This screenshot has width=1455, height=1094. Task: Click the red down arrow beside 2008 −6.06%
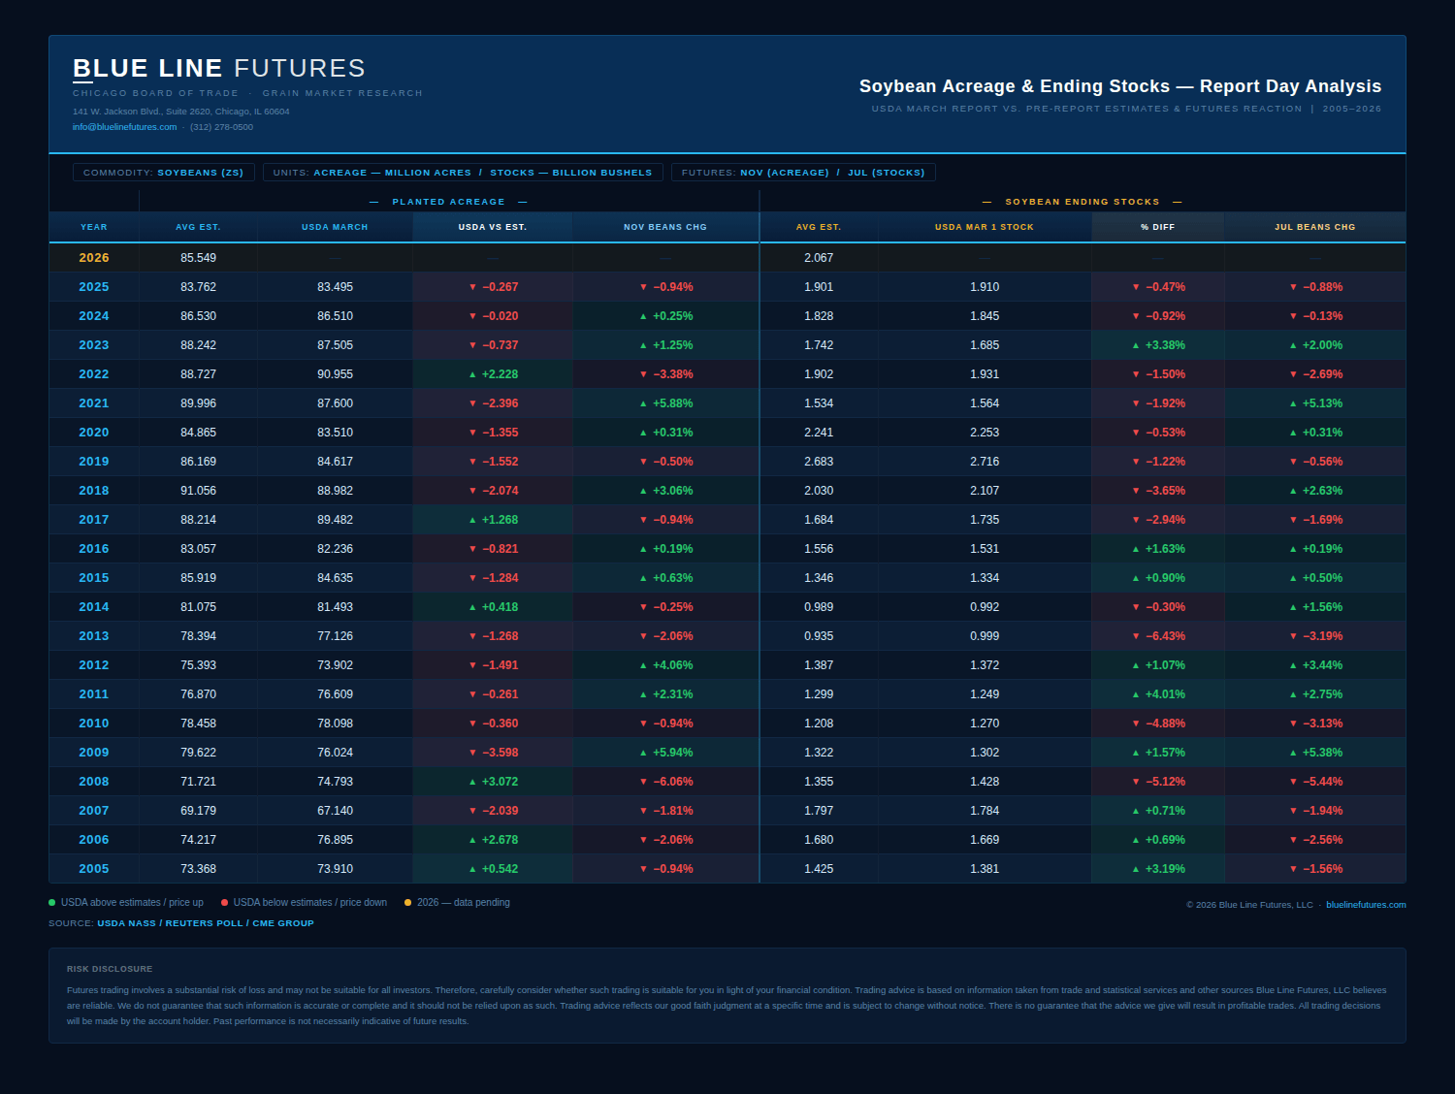pos(643,782)
